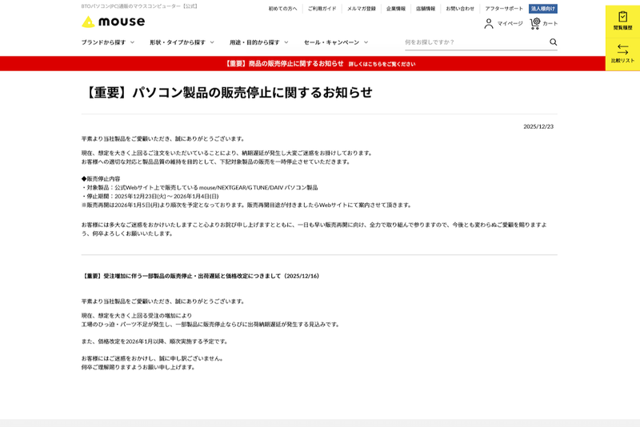Open the マイページ user icon
Image resolution: width=640 pixels, height=427 pixels.
(x=489, y=24)
